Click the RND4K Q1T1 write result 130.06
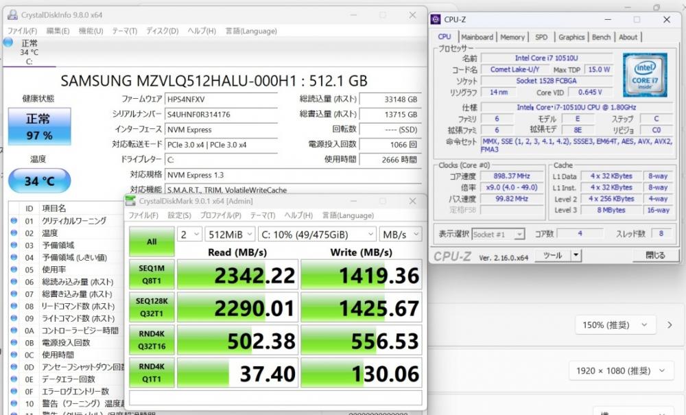The height and width of the screenshot is (415, 686). coord(362,373)
